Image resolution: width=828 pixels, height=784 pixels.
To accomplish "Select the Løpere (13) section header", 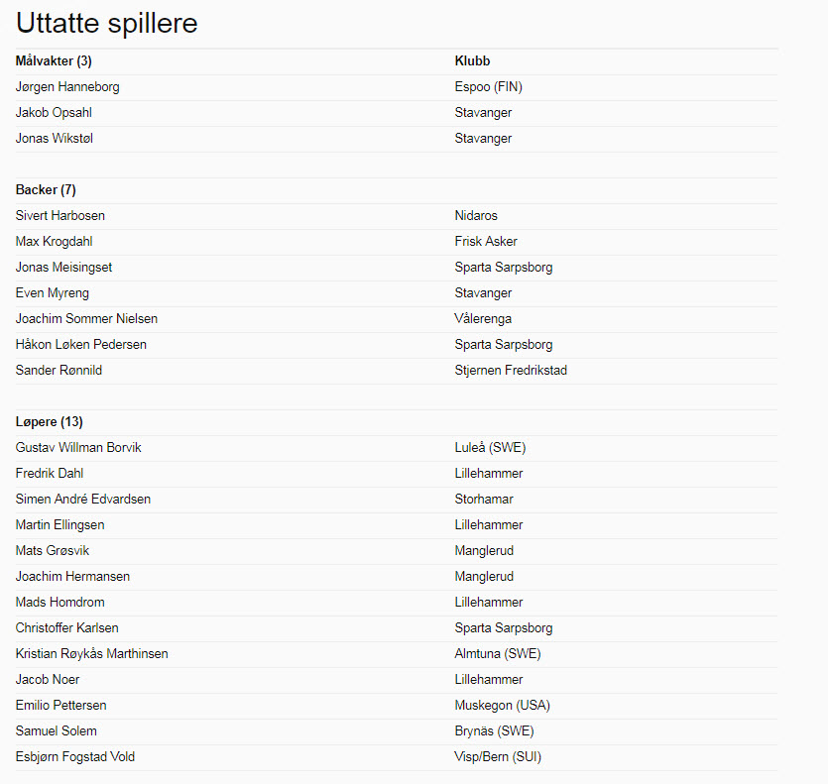I will (50, 422).
